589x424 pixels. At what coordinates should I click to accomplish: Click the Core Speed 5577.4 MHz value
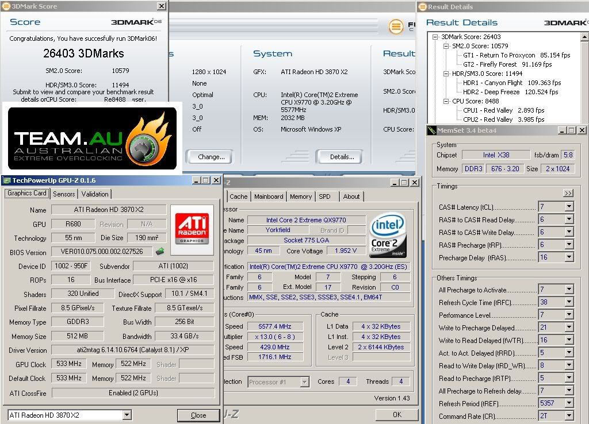point(274,326)
